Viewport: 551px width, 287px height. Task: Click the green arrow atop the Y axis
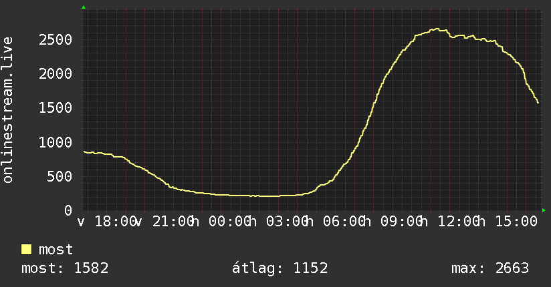84,7
